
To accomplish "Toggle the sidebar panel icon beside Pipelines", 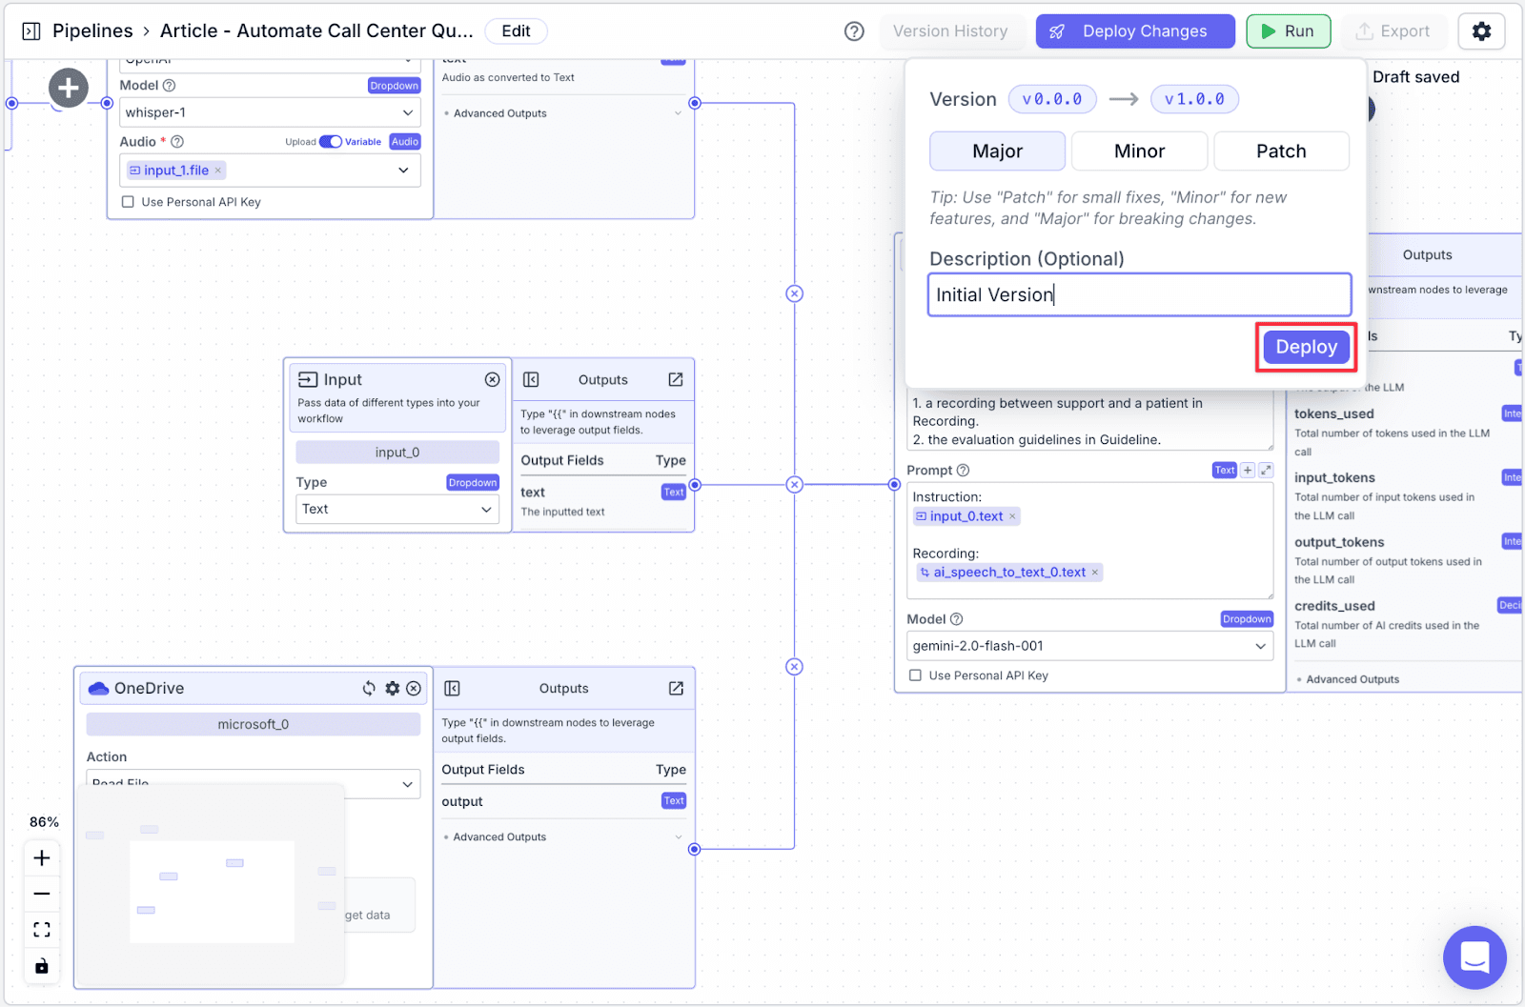I will coord(30,31).
